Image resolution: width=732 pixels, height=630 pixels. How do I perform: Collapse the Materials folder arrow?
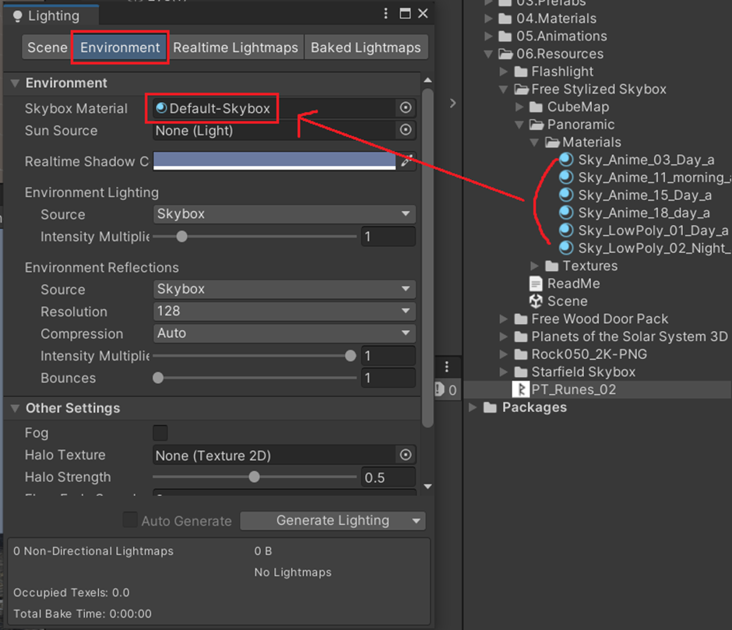[x=534, y=143]
